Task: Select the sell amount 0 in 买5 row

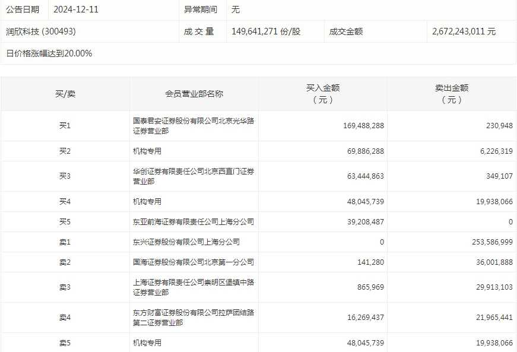Action: tap(510, 222)
